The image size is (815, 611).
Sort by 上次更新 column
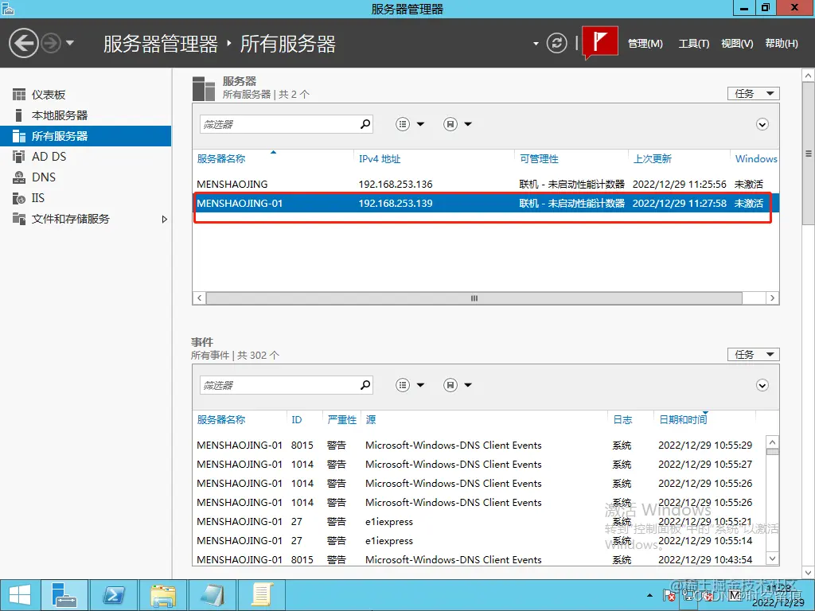(x=653, y=159)
